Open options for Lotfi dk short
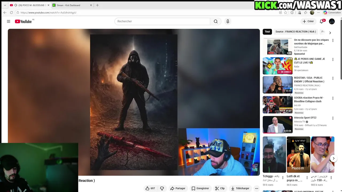The image size is (342, 192). tap(307, 178)
